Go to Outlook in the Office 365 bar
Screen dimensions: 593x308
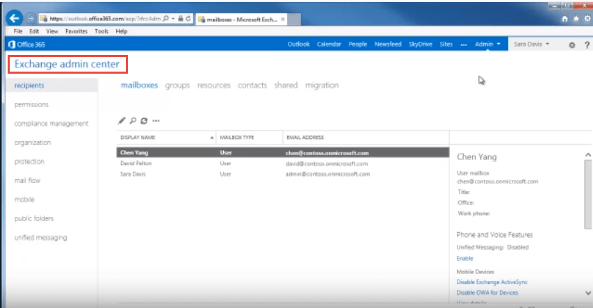298,44
